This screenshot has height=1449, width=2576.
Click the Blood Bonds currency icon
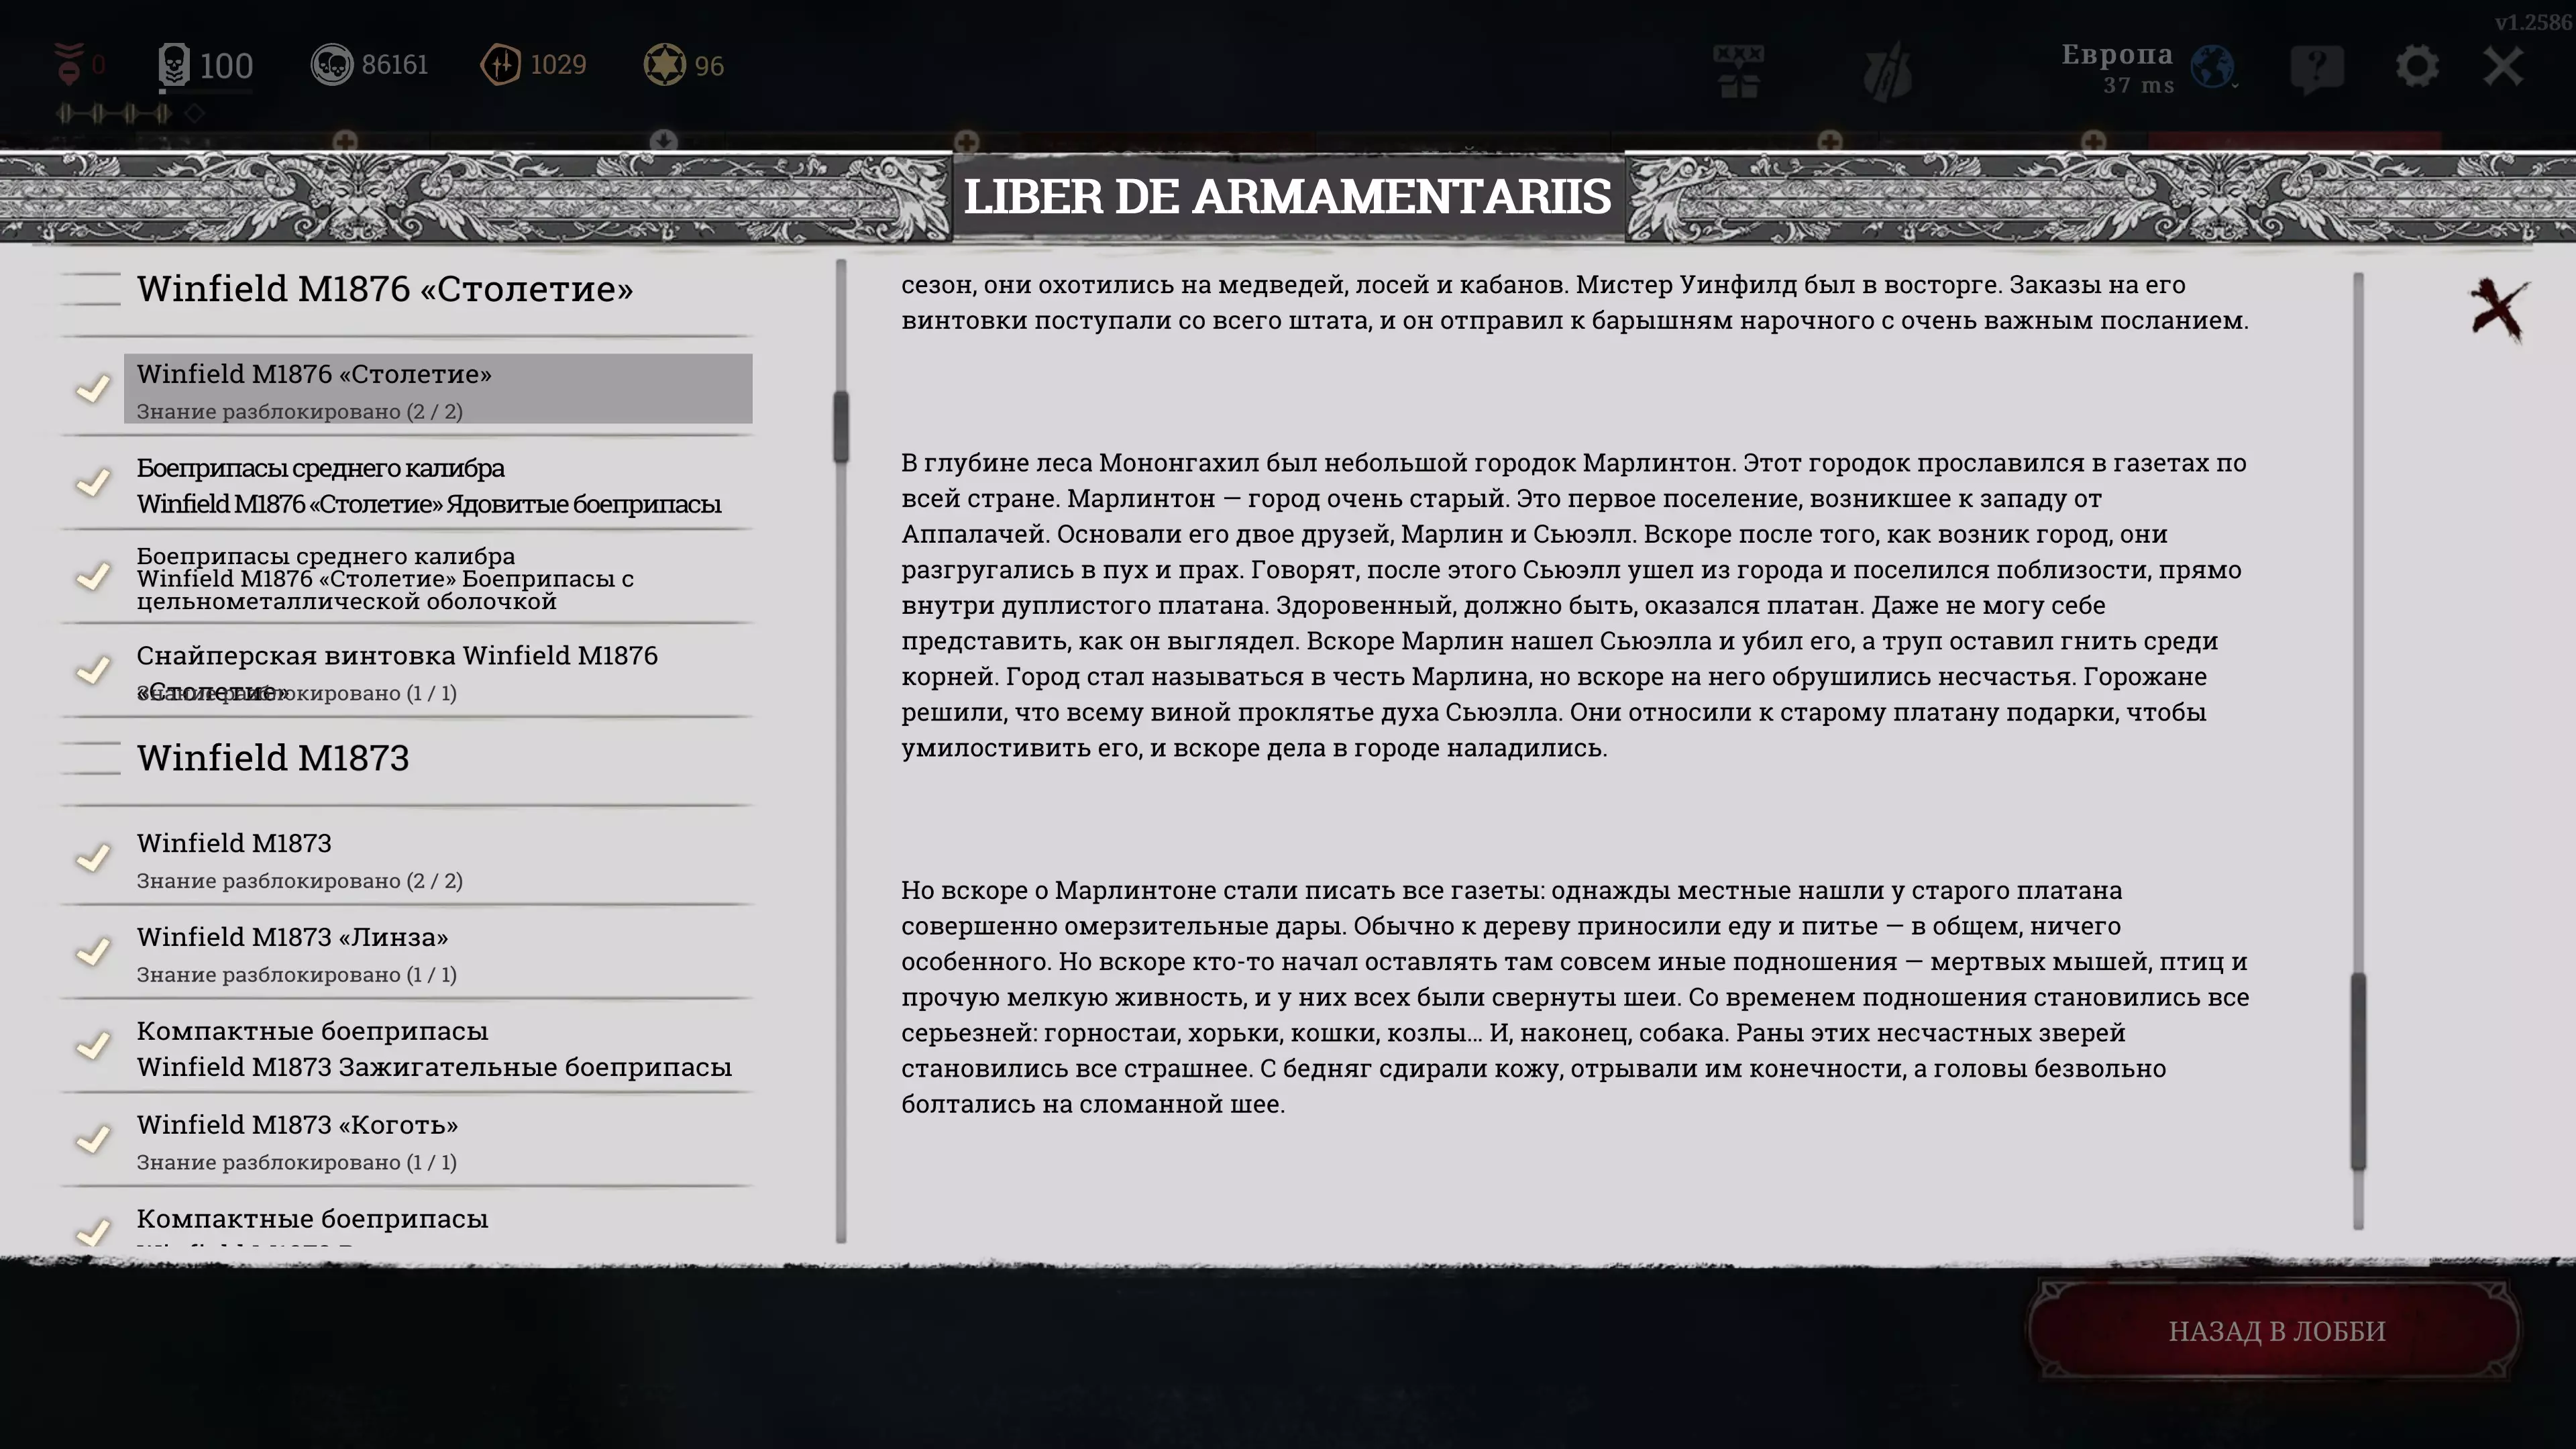click(500, 65)
